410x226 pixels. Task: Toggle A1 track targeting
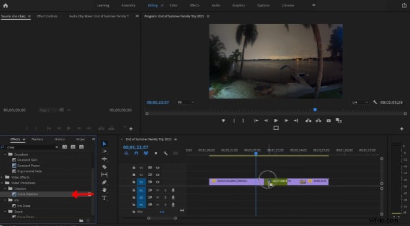coord(141,190)
